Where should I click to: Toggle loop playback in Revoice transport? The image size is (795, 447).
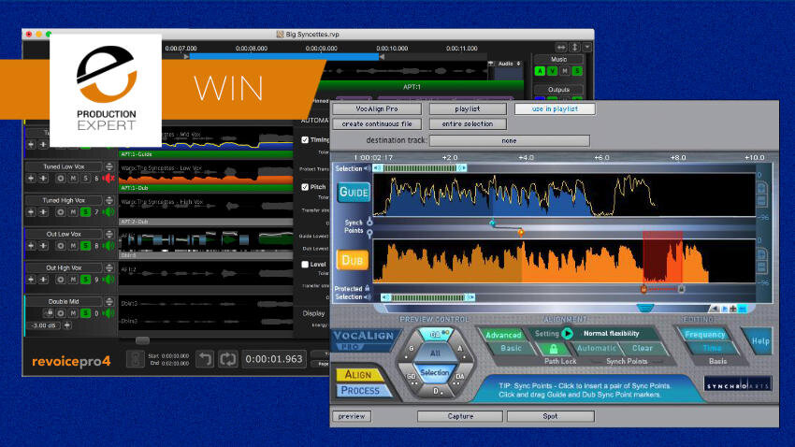tap(227, 359)
